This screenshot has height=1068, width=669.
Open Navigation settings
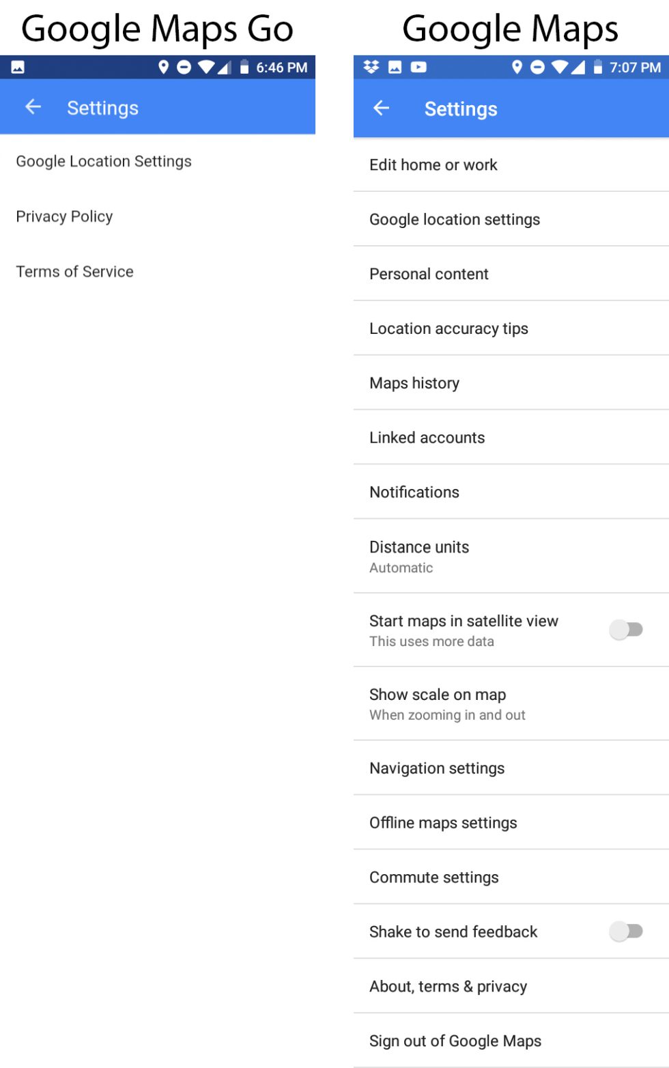point(437,768)
